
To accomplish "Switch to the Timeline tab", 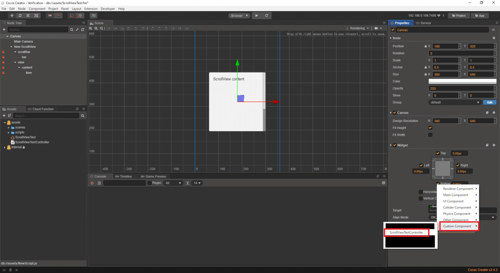I will coord(123,176).
